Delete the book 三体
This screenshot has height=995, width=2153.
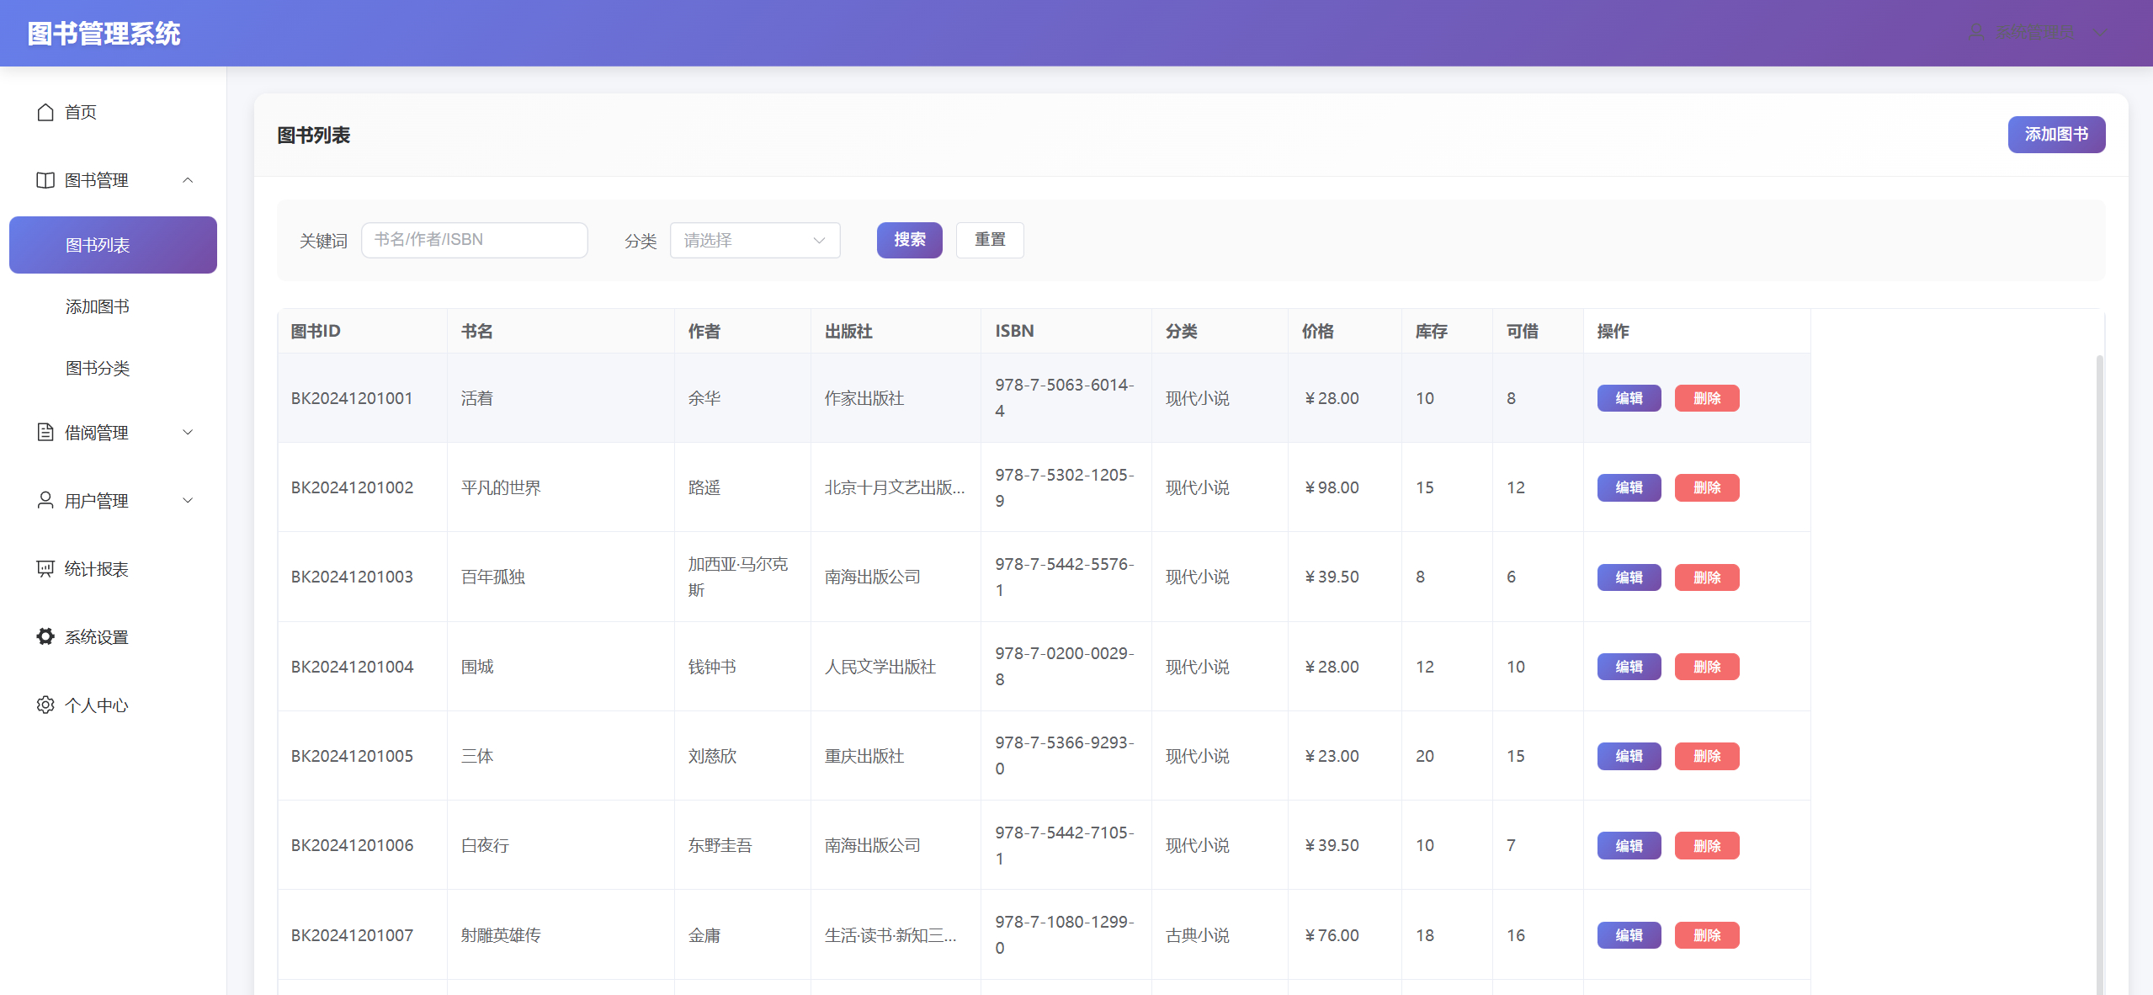pyautogui.click(x=1706, y=756)
